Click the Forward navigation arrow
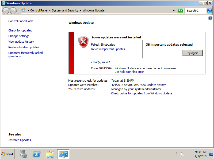 [13, 11]
